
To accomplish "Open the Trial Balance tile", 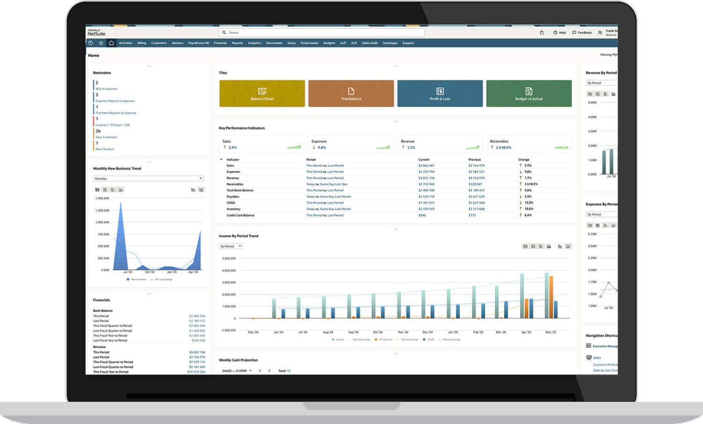I will [351, 94].
